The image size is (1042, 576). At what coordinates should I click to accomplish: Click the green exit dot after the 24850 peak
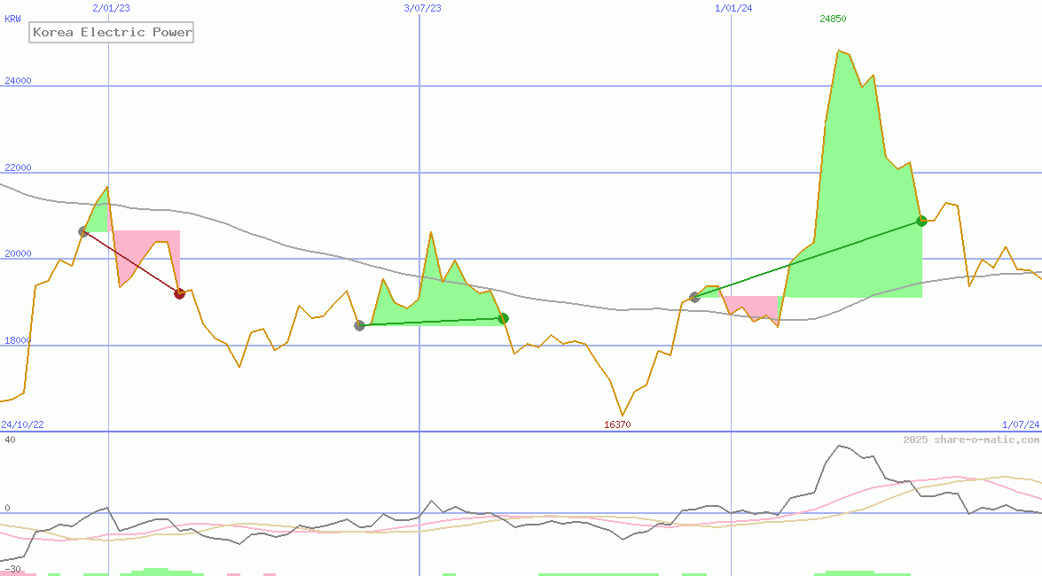tap(921, 221)
